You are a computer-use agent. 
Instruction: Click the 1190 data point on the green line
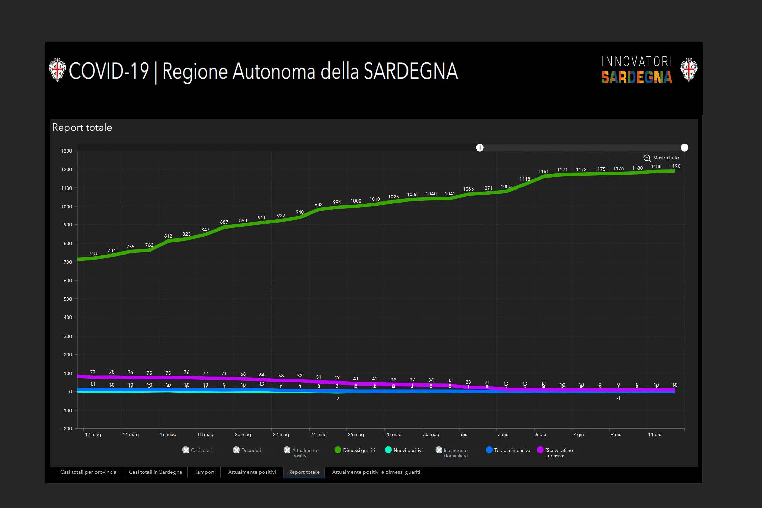click(675, 171)
